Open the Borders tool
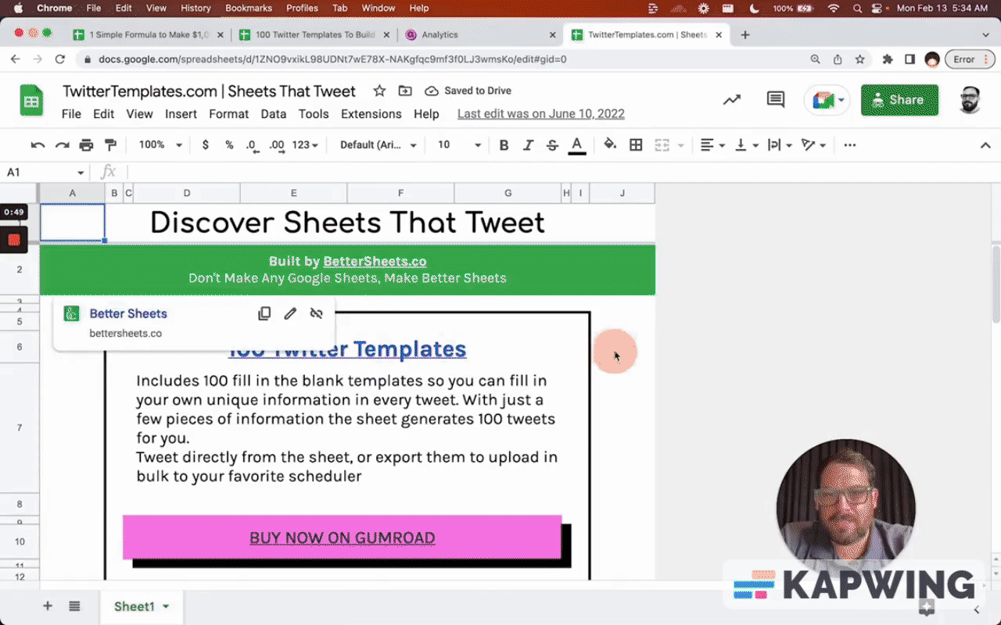Viewport: 1001px width, 625px height. click(636, 145)
